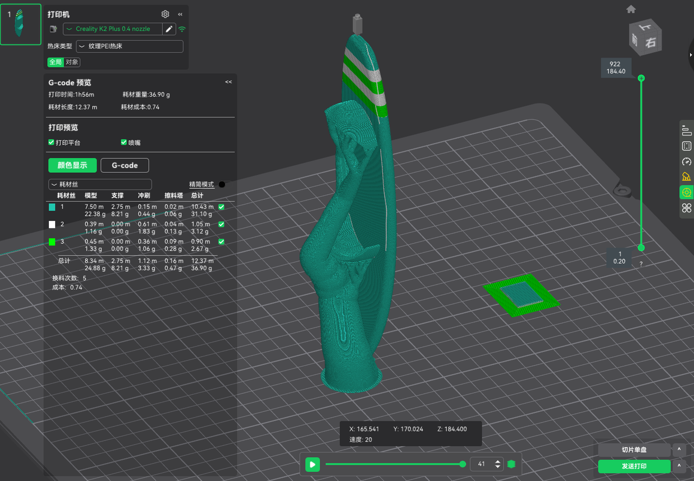
Task: Click the 上 face of view cube
Action: tap(646, 28)
